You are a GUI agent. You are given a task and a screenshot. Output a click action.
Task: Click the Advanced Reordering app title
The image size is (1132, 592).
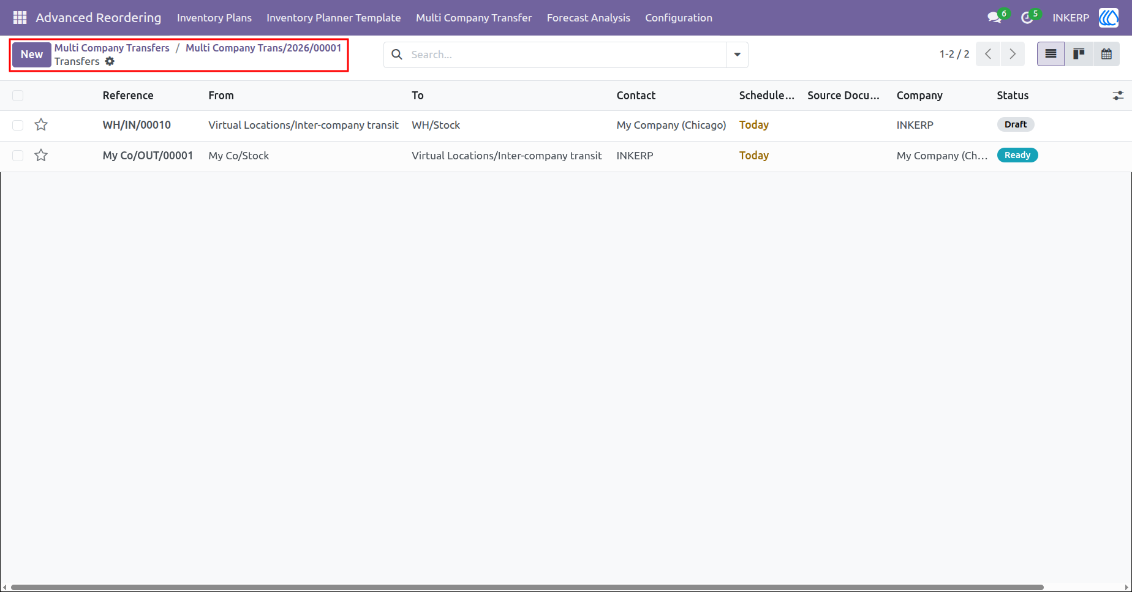pos(99,18)
